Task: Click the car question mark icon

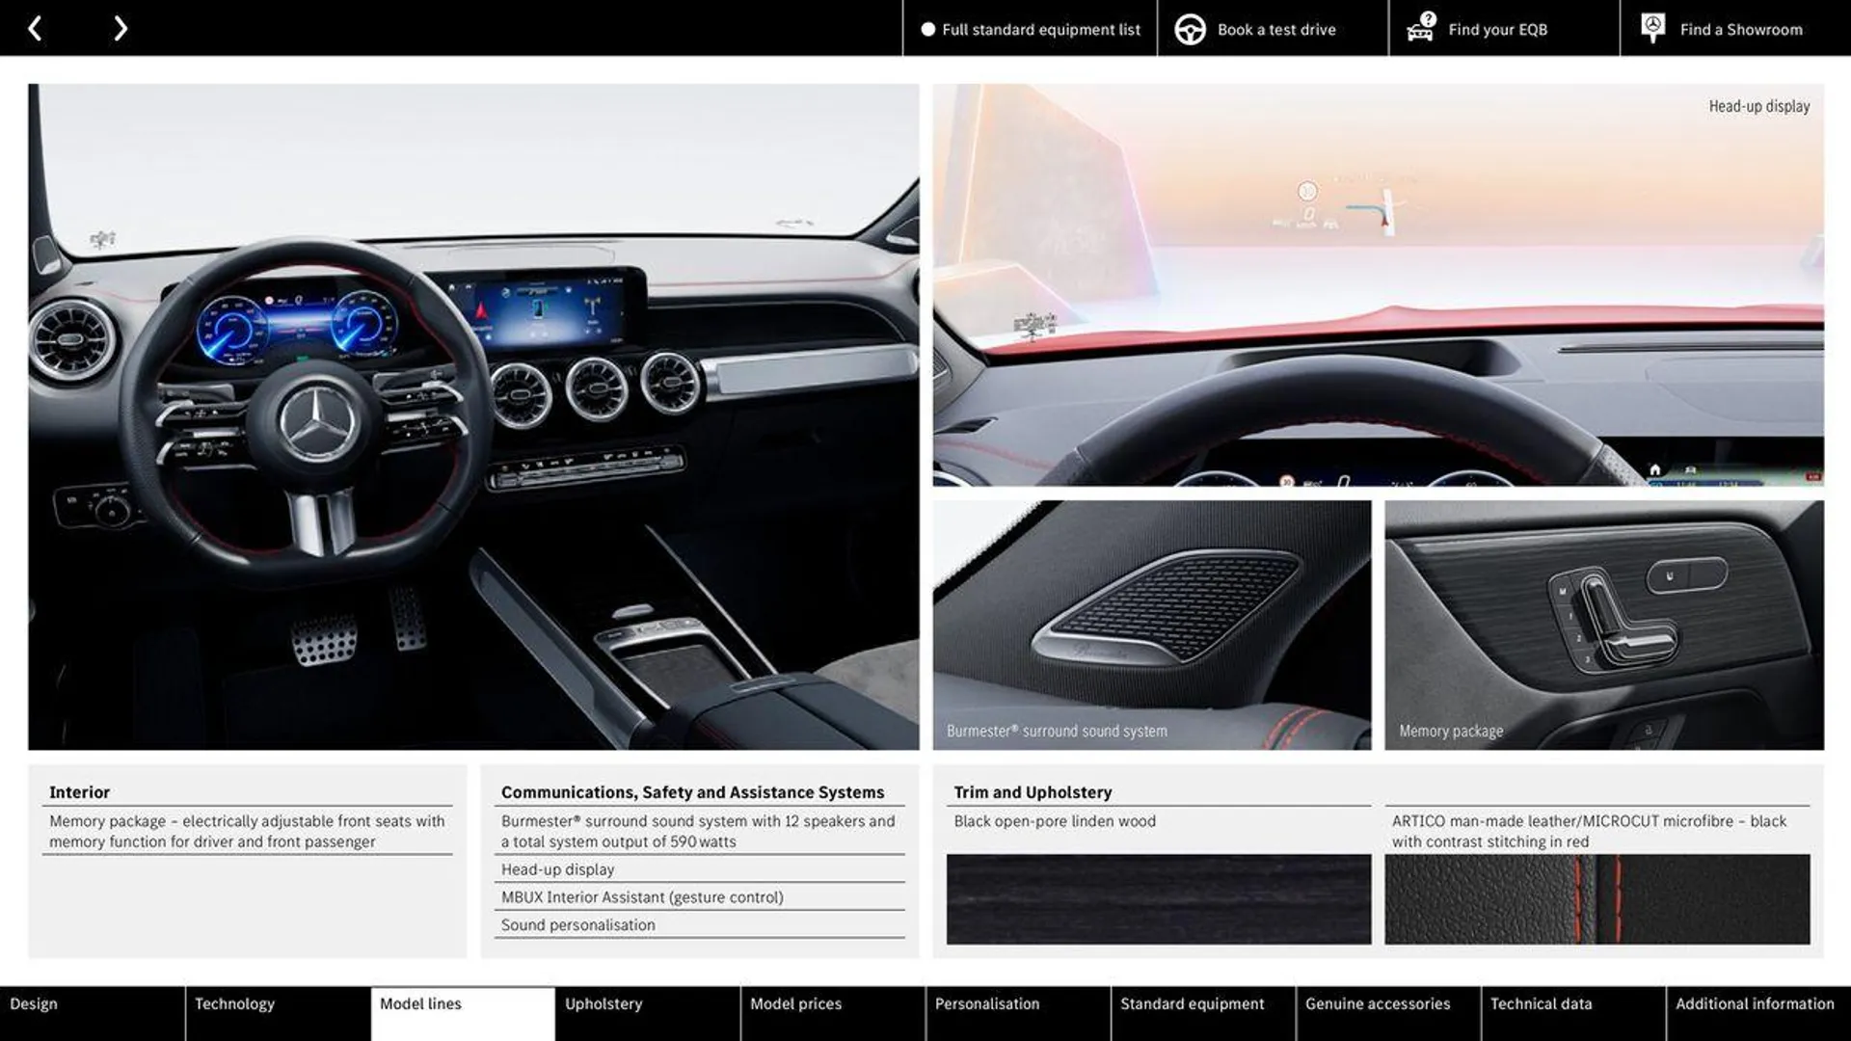Action: (1421, 28)
